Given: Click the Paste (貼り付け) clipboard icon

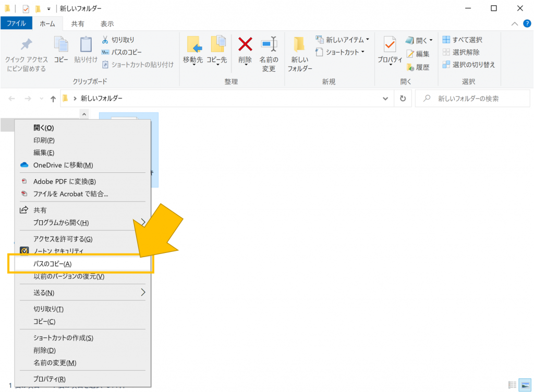Looking at the screenshot, I should (x=86, y=45).
